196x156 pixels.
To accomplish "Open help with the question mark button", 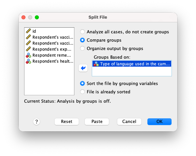I will pyautogui.click(x=37, y=122).
